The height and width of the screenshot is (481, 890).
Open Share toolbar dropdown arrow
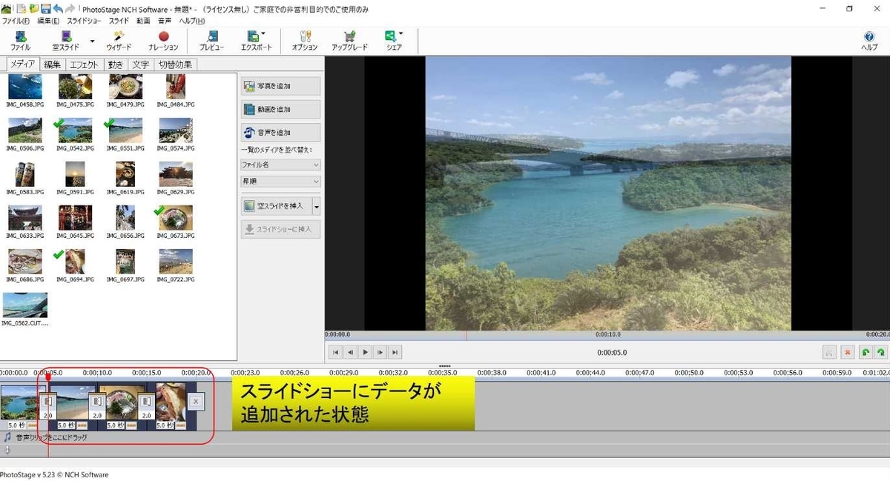tap(400, 33)
